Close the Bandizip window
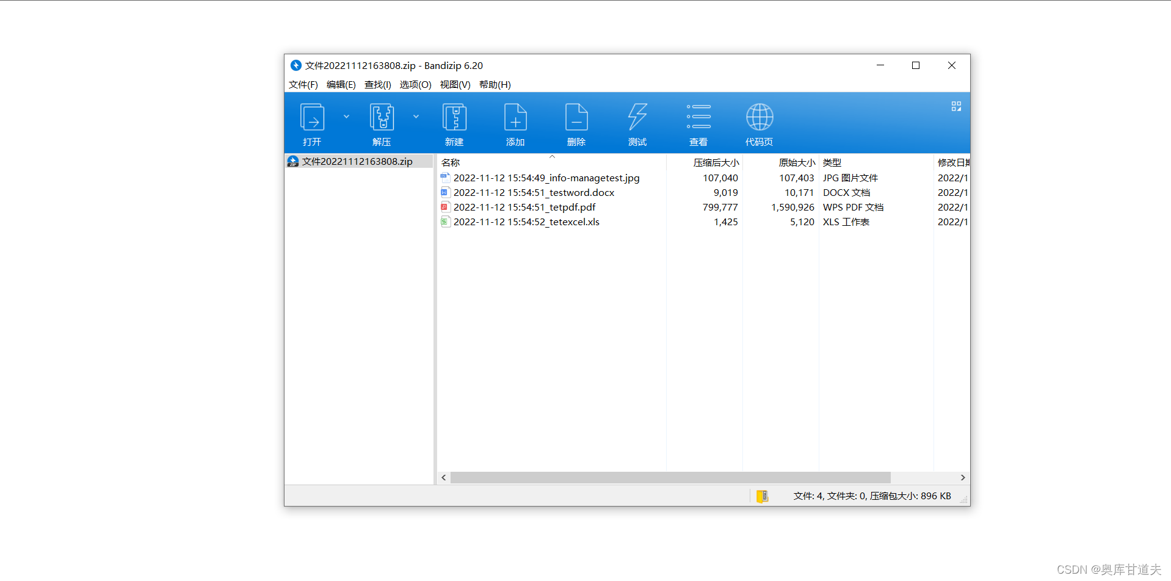Screen dimensions: 1171x581 tap(952, 65)
